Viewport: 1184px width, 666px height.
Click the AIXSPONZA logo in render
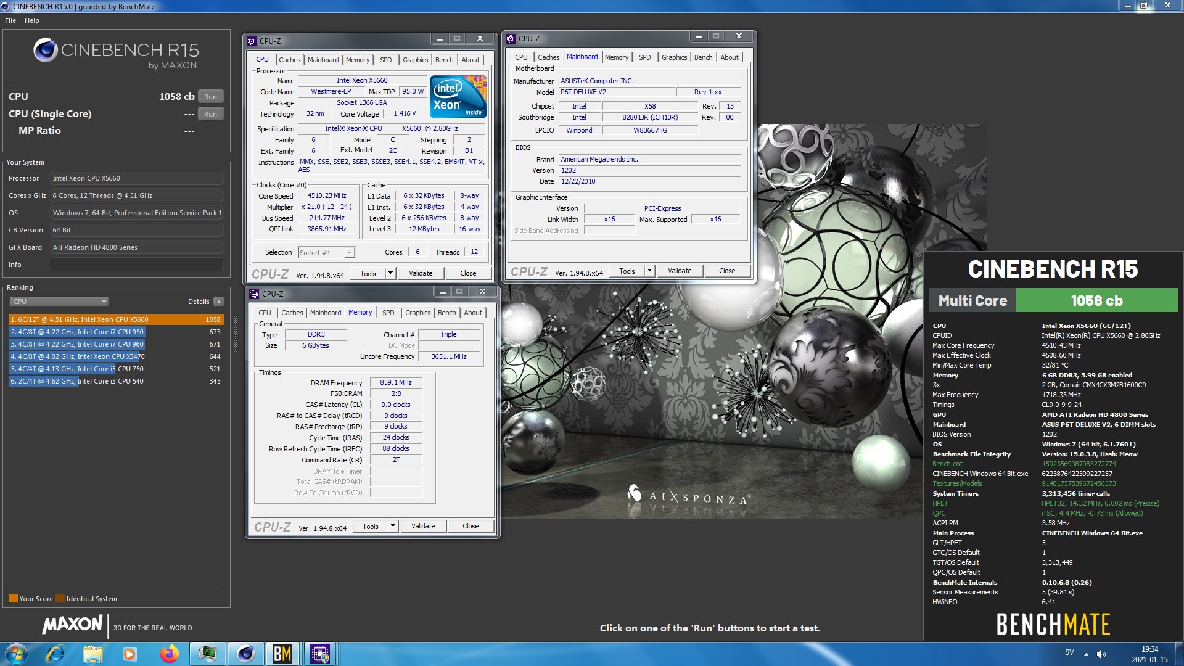689,495
